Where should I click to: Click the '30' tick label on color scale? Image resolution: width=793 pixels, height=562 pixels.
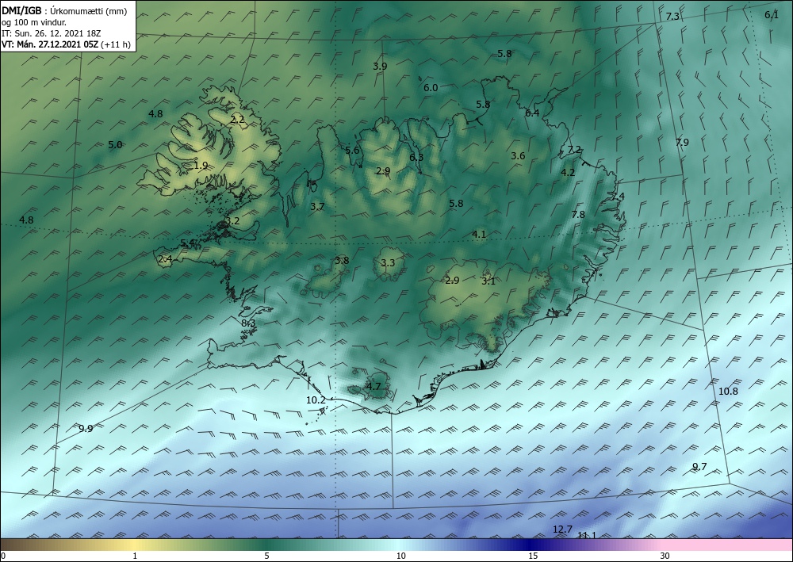point(665,556)
